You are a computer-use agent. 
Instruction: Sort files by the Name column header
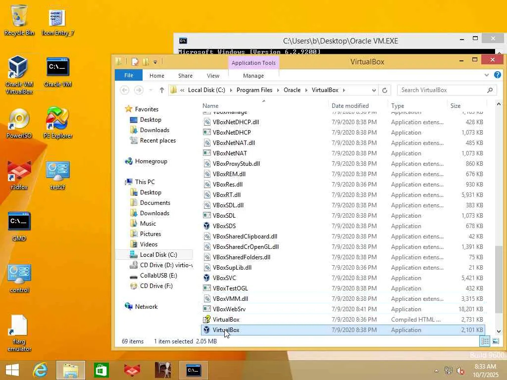point(210,106)
